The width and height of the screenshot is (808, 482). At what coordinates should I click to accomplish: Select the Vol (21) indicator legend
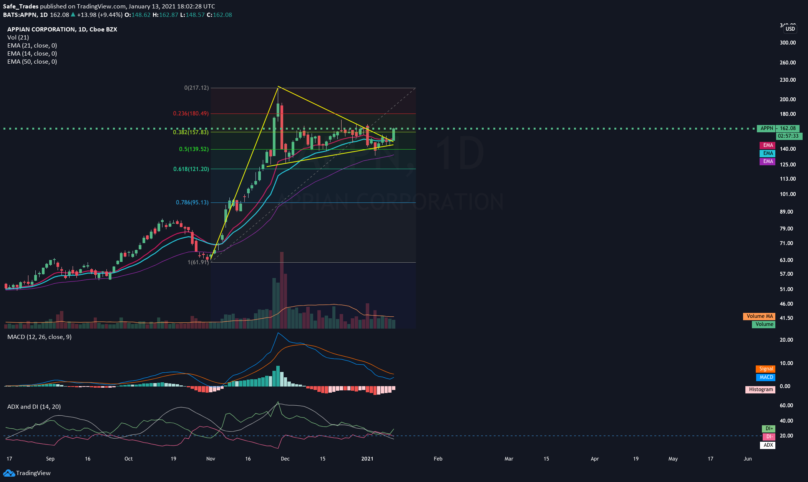coord(18,37)
